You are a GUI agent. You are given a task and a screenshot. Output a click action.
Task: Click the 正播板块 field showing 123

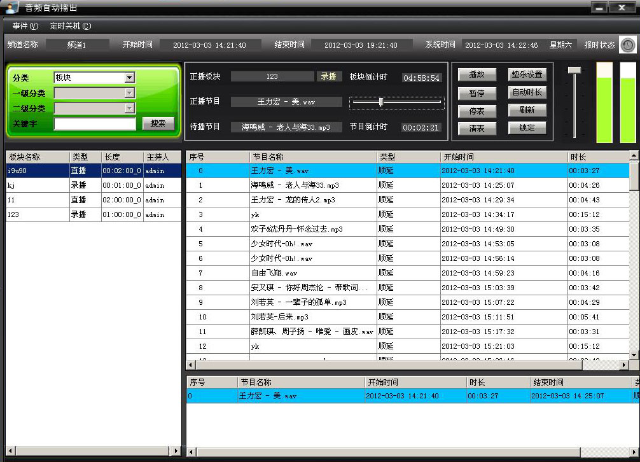272,76
